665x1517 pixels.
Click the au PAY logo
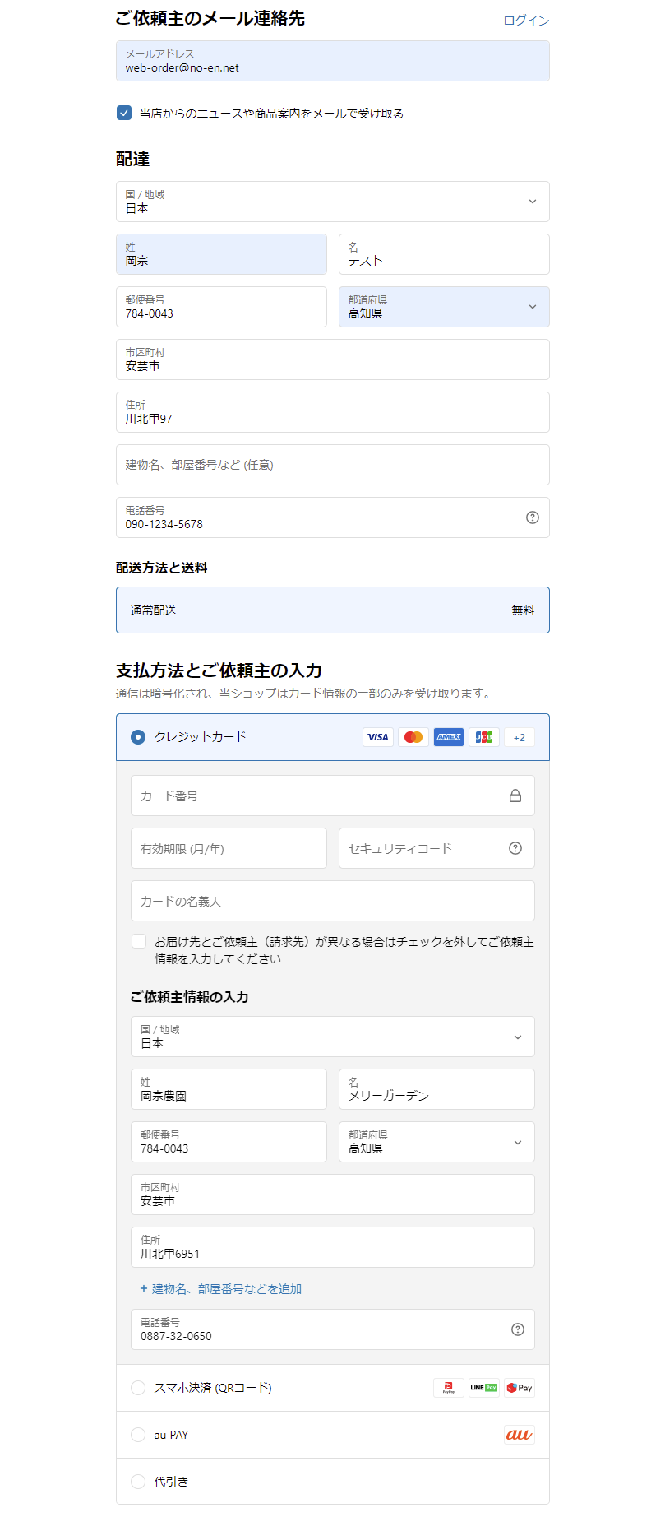[x=520, y=1435]
